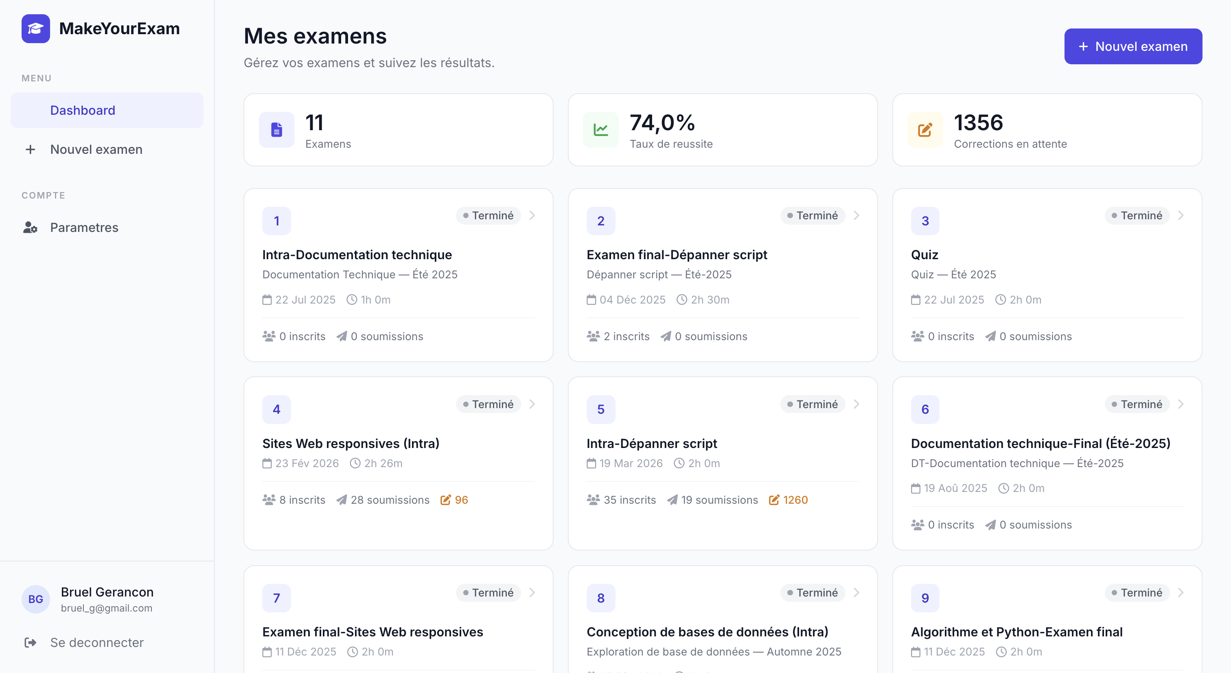Expand exam 9 Algorithme et Python chevron
The height and width of the screenshot is (673, 1231).
point(1181,592)
